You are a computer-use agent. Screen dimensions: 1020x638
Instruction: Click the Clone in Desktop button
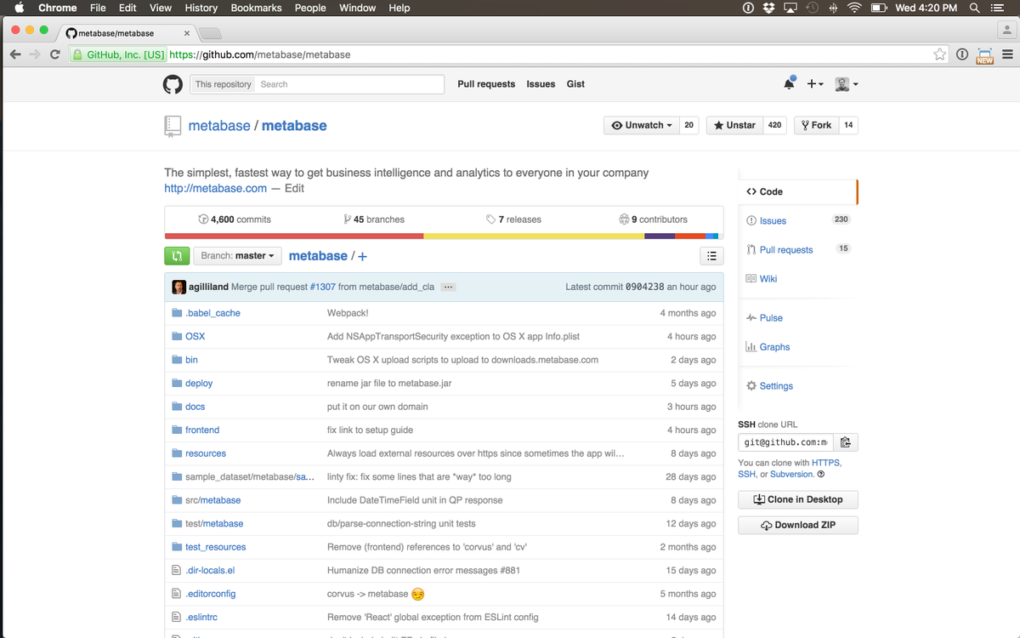[x=798, y=499]
